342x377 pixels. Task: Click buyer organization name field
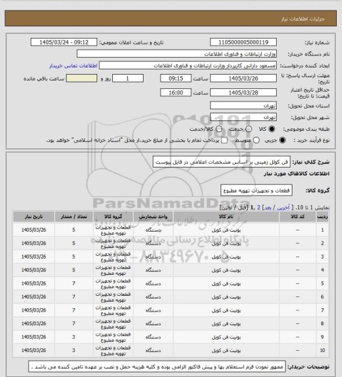[x=176, y=54]
